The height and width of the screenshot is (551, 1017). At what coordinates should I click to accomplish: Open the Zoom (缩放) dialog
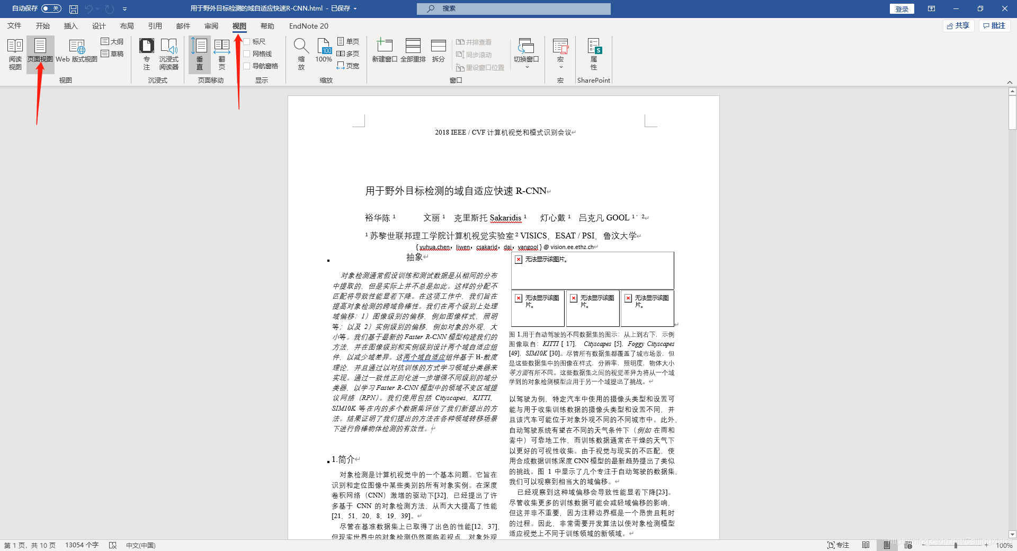[x=301, y=54]
